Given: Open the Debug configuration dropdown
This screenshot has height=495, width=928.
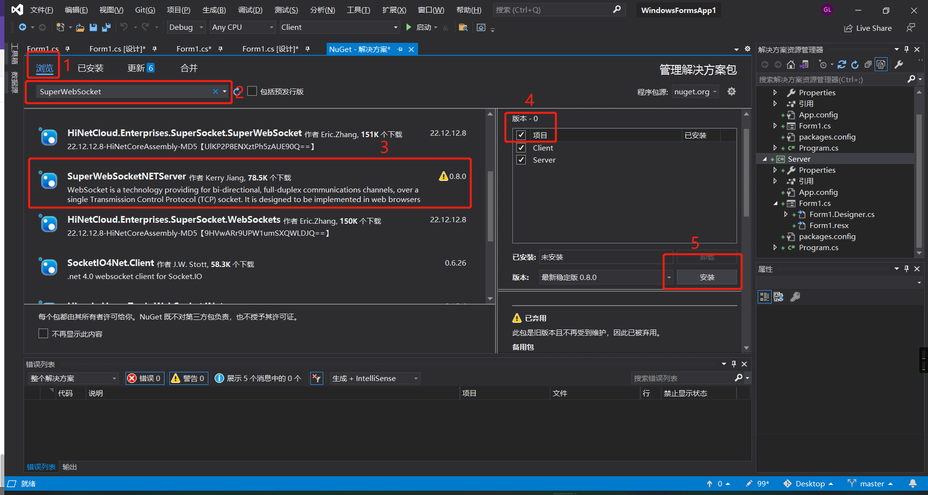Looking at the screenshot, I should tap(186, 27).
